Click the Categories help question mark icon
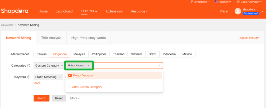Image resolution: width=266 pixels, height=108 pixels. click(x=29, y=66)
